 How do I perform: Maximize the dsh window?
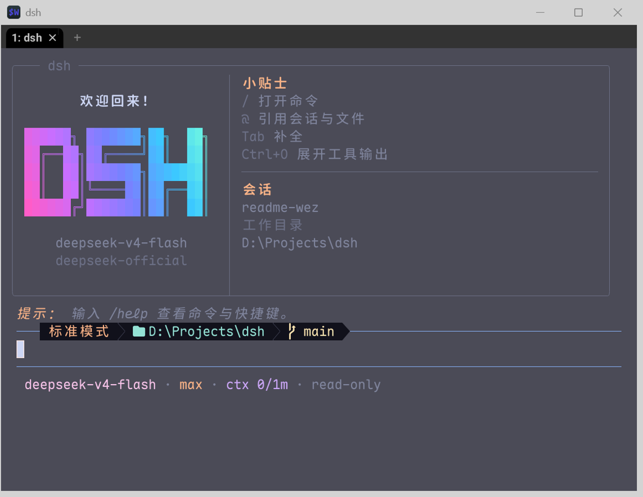[578, 13]
